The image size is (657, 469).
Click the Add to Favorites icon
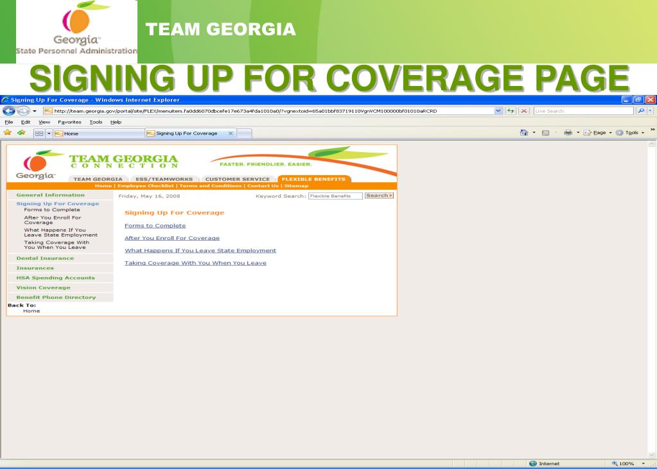[x=21, y=133]
